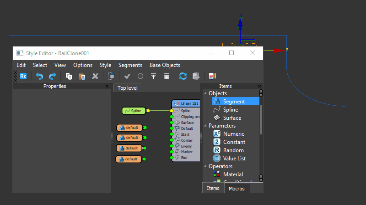The width and height of the screenshot is (366, 205).
Task: Collapse the Objects category
Action: (x=205, y=93)
